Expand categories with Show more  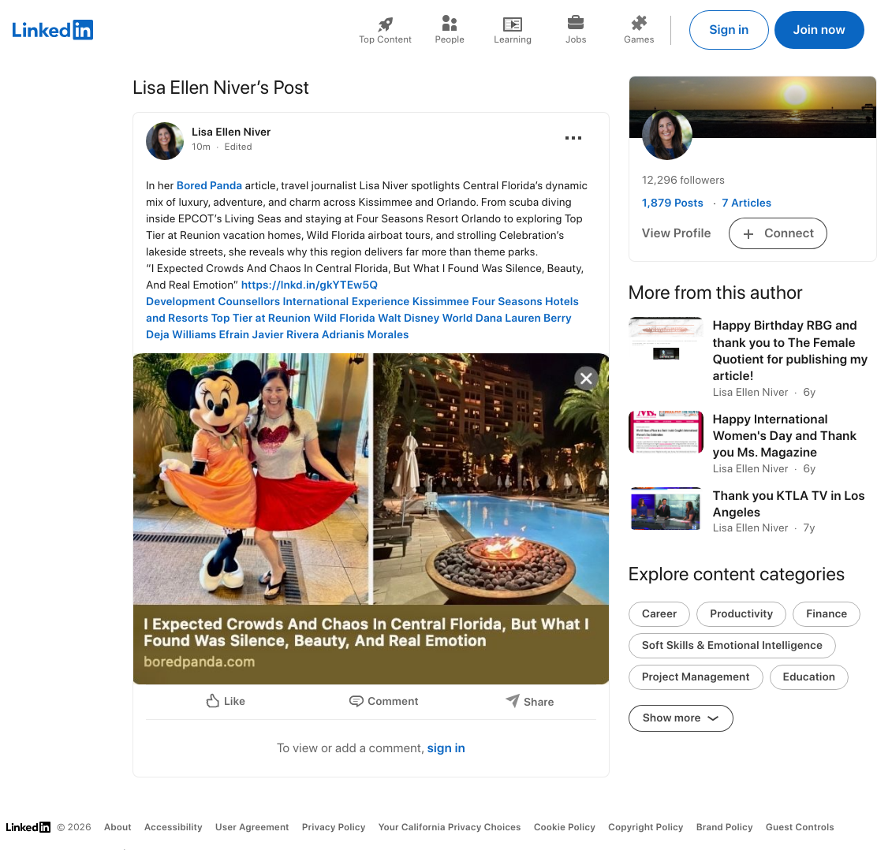click(681, 718)
